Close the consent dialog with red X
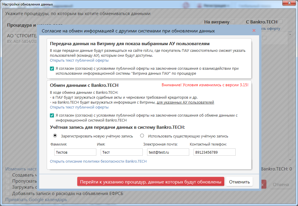Image resolution: width=298 pixels, height=206 pixels. [254, 30]
